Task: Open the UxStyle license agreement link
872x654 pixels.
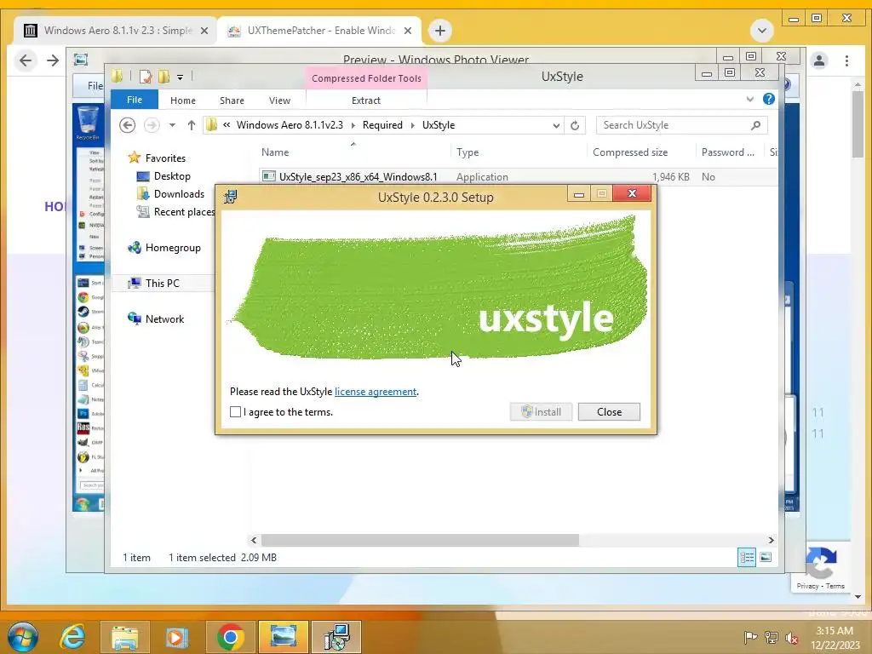Action: click(x=376, y=392)
